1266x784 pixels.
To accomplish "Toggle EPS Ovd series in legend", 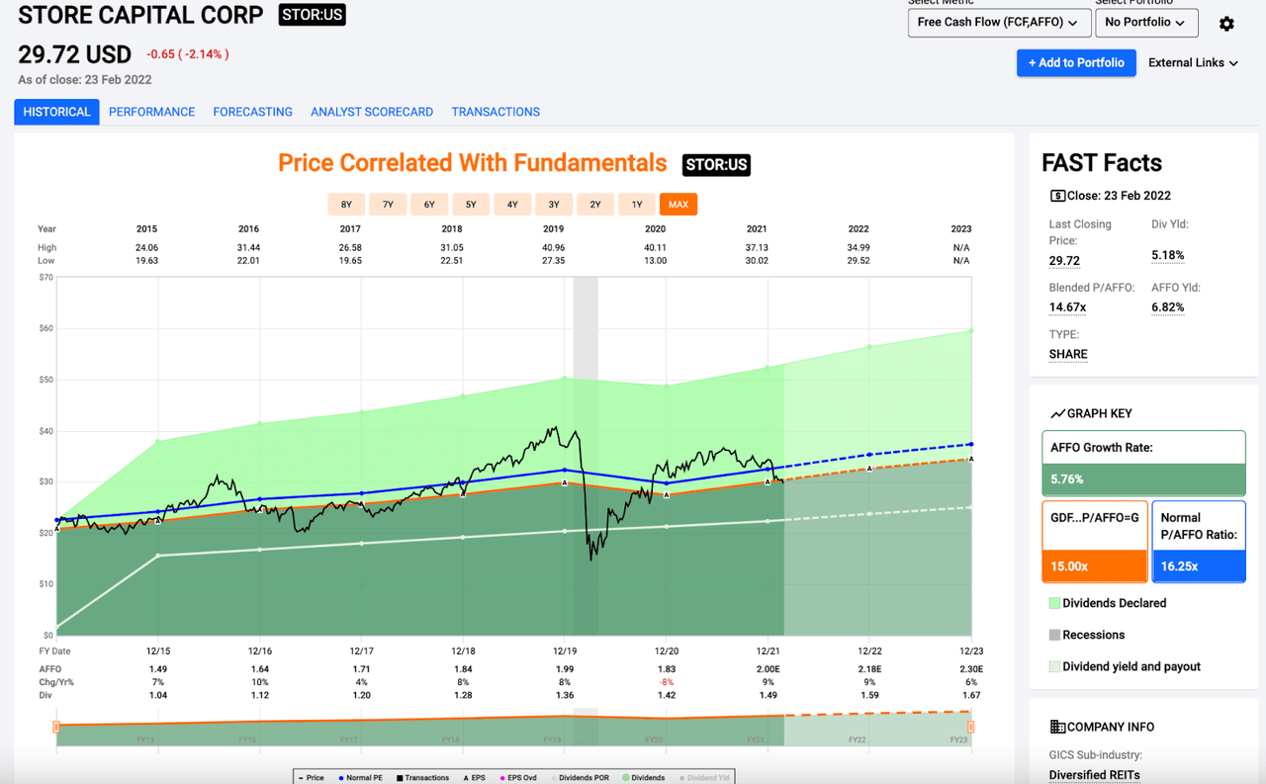I will [518, 778].
